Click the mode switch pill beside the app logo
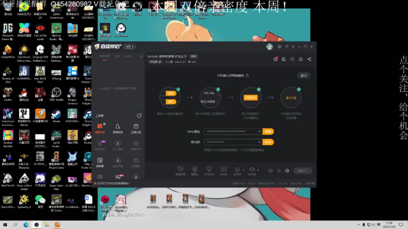The height and width of the screenshot is (229, 408). [130, 47]
